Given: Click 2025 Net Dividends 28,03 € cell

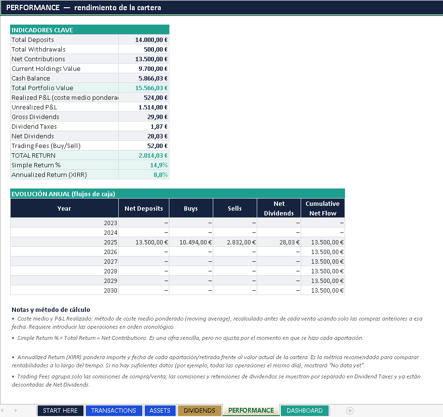Looking at the screenshot, I should click(x=279, y=242).
